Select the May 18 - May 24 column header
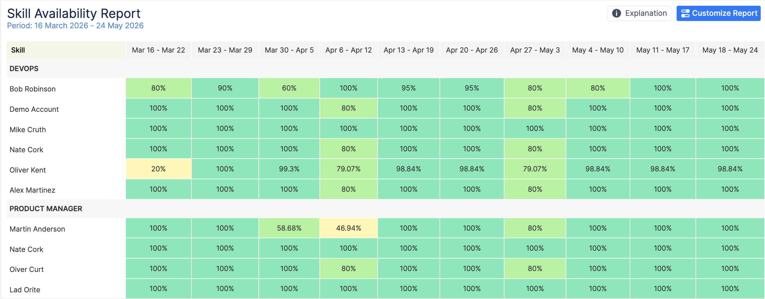This screenshot has height=299, width=765. point(730,50)
